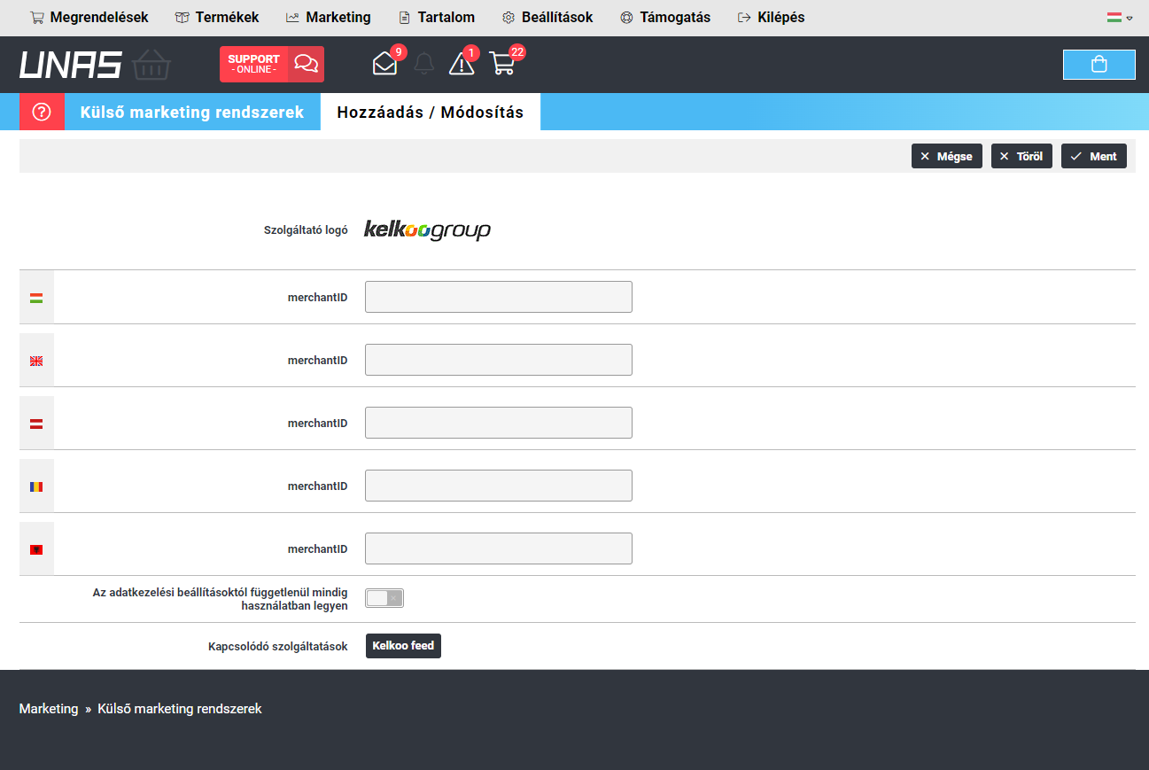
Task: Open Support Online chat
Action: click(x=271, y=65)
